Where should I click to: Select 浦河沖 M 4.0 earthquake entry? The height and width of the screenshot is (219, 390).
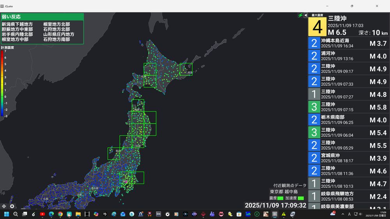349,56
